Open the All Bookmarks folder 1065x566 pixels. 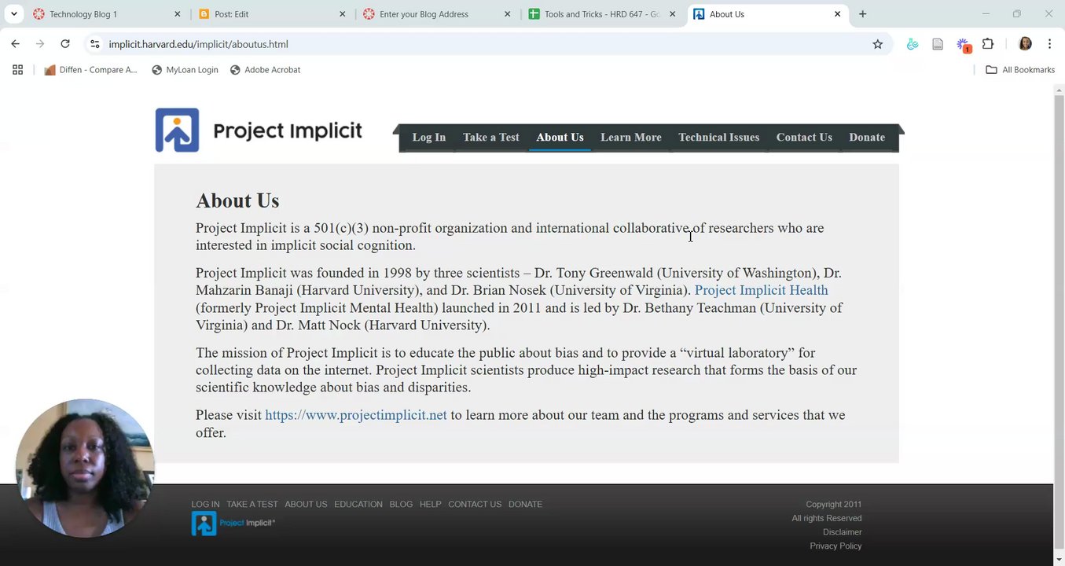1020,70
